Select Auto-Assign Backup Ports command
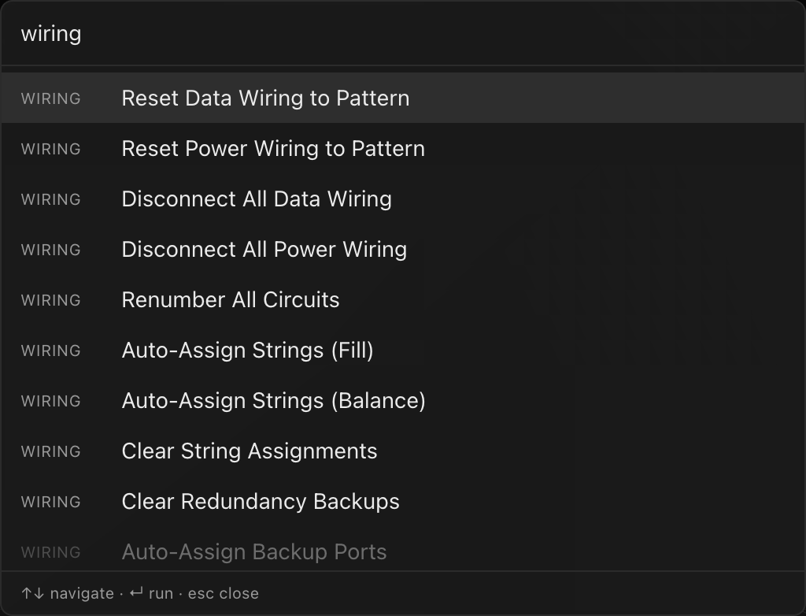The image size is (806, 616). tap(403, 549)
